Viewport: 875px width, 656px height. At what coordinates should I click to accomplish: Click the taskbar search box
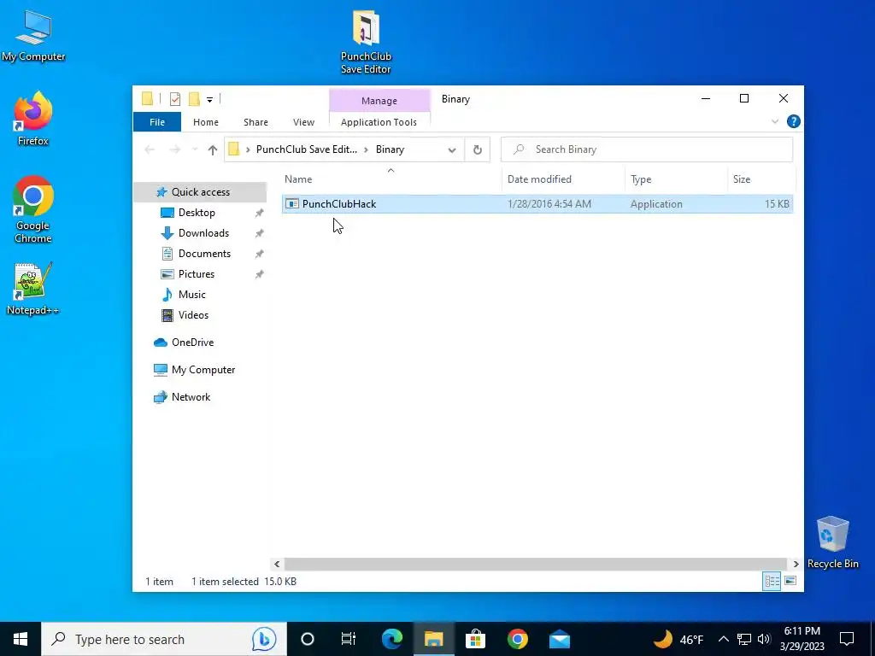pos(164,639)
